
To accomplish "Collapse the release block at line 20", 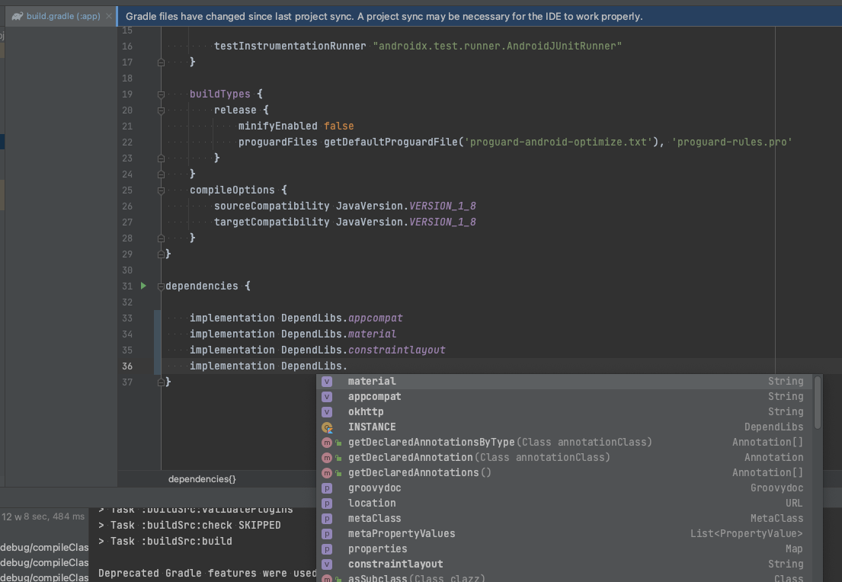I will [161, 110].
